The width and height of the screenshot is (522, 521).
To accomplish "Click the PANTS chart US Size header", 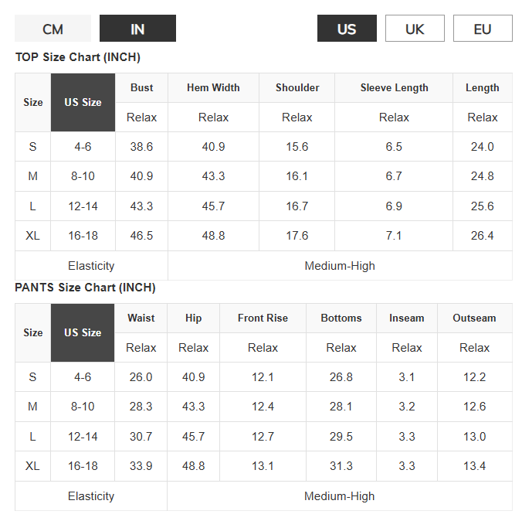I will 83,332.
